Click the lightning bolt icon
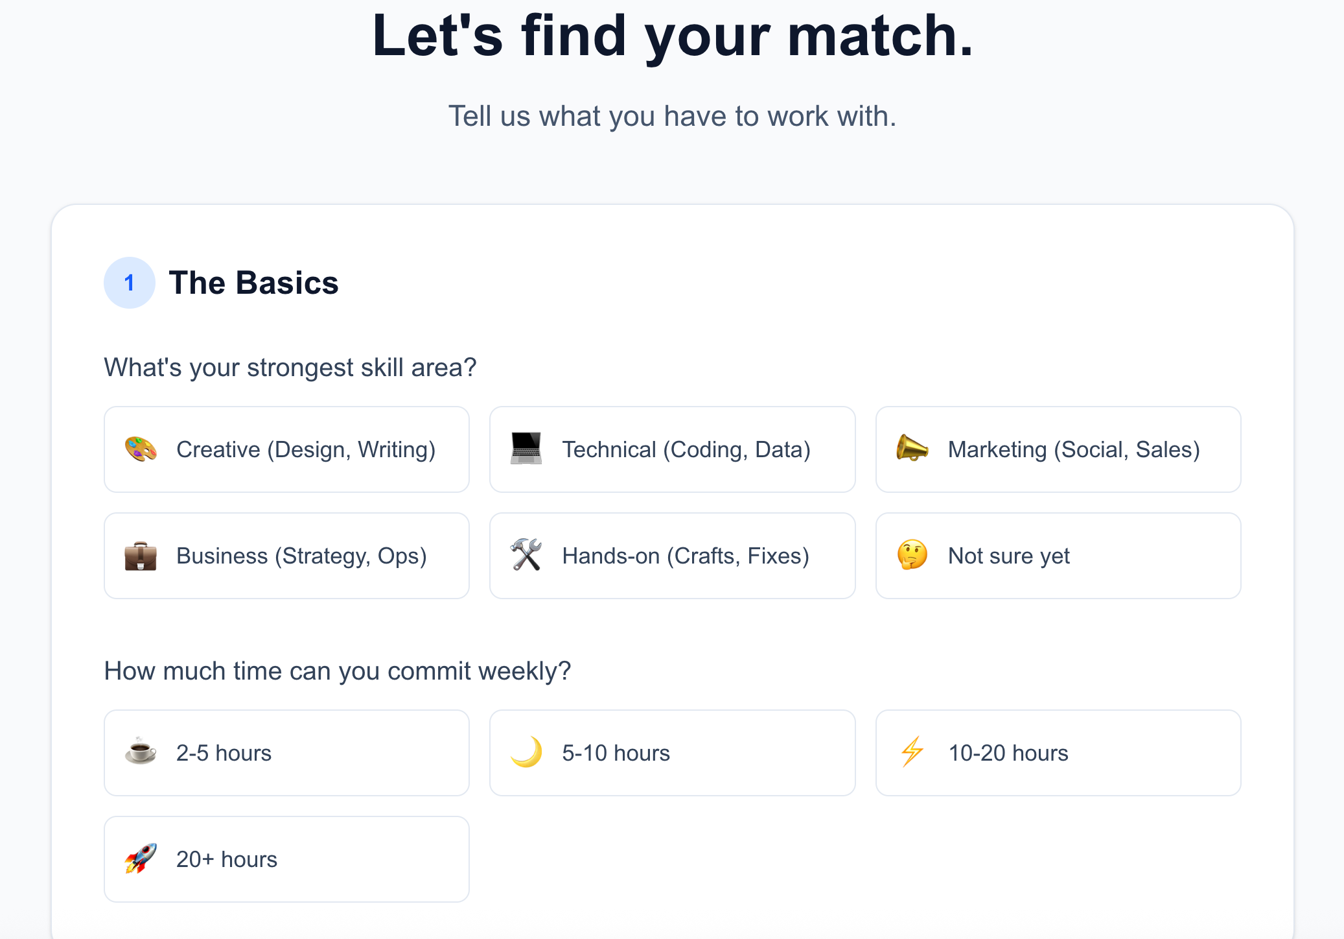This screenshot has height=939, width=1344. click(912, 752)
